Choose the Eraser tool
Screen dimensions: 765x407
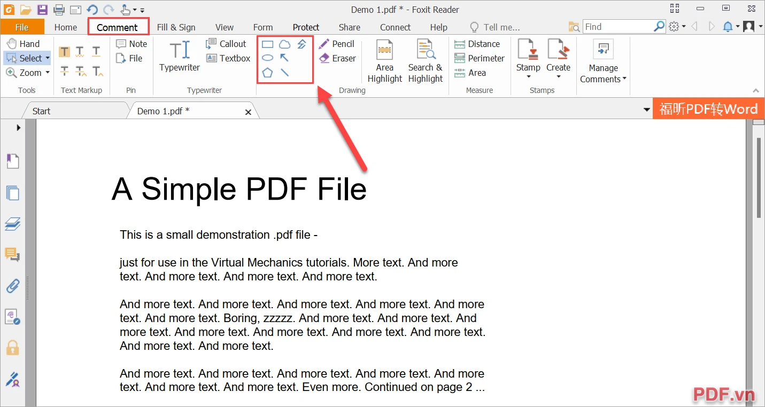[337, 58]
